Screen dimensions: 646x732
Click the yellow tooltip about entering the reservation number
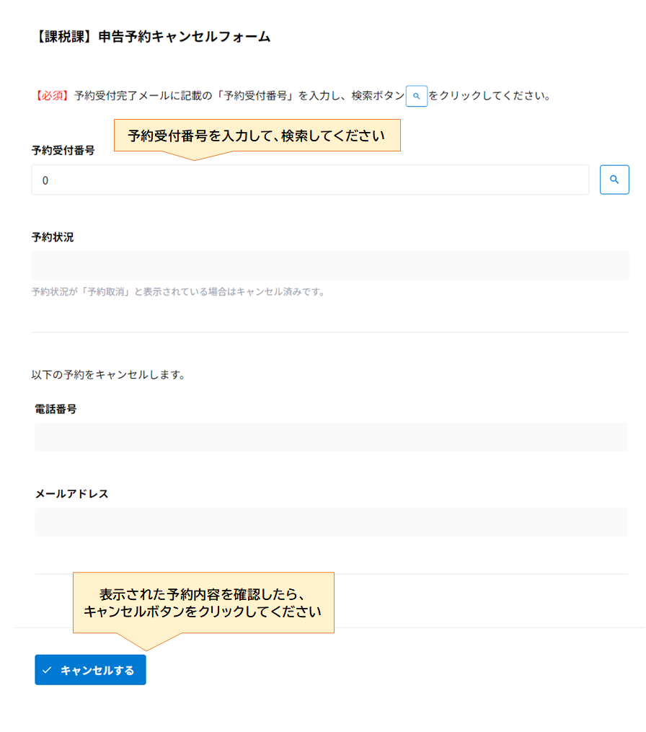pos(256,135)
